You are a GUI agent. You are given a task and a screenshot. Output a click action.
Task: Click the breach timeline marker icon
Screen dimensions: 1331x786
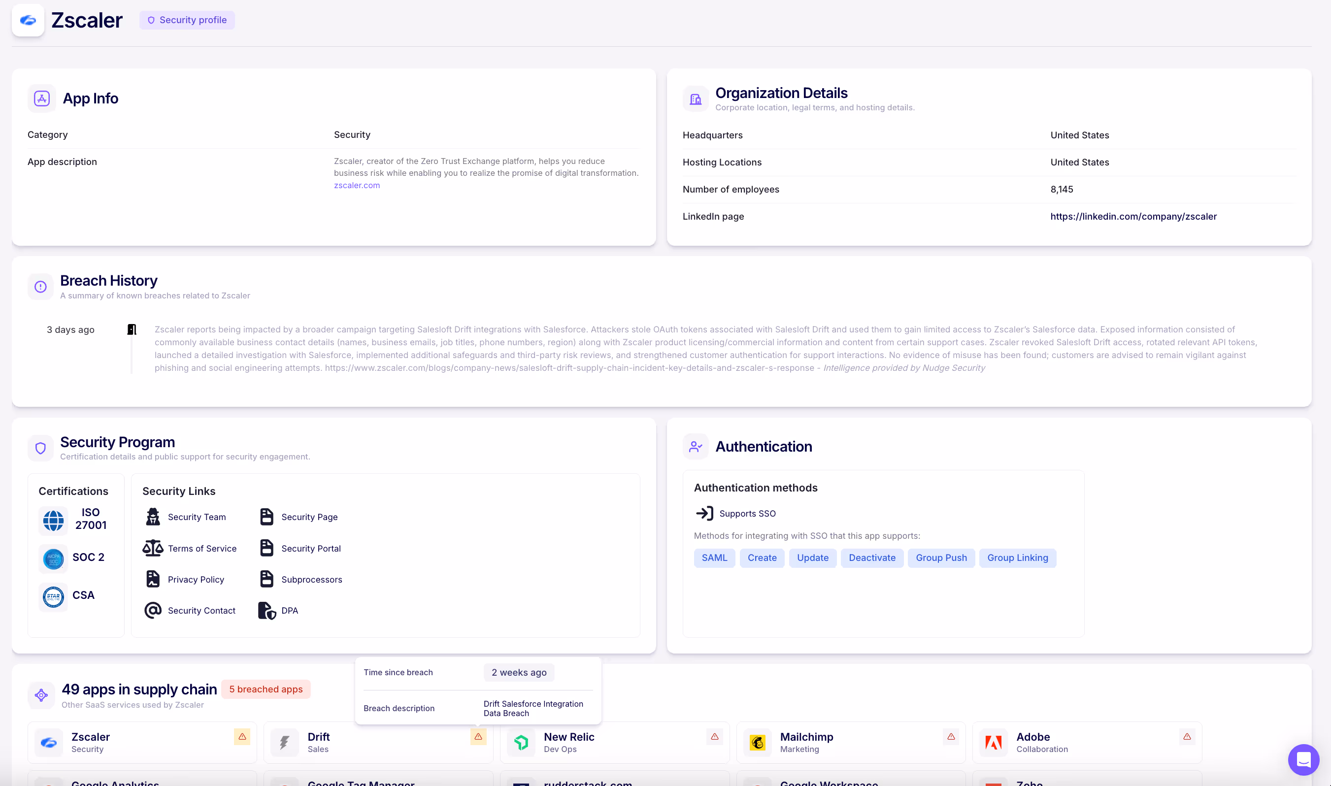point(132,329)
